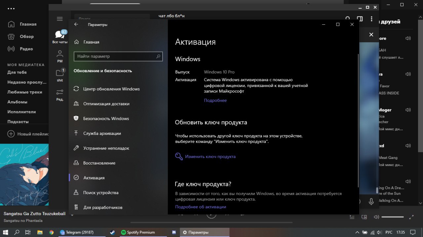Open the Telegram hamburger menu
Image resolution: width=423 pixels, height=237 pixels.
click(x=60, y=19)
